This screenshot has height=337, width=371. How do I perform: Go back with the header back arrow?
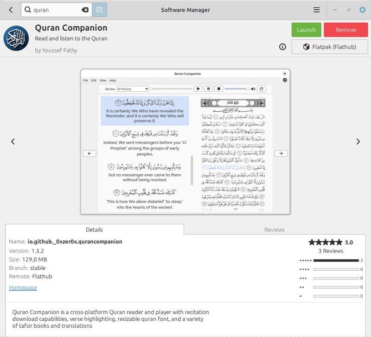coord(11,10)
